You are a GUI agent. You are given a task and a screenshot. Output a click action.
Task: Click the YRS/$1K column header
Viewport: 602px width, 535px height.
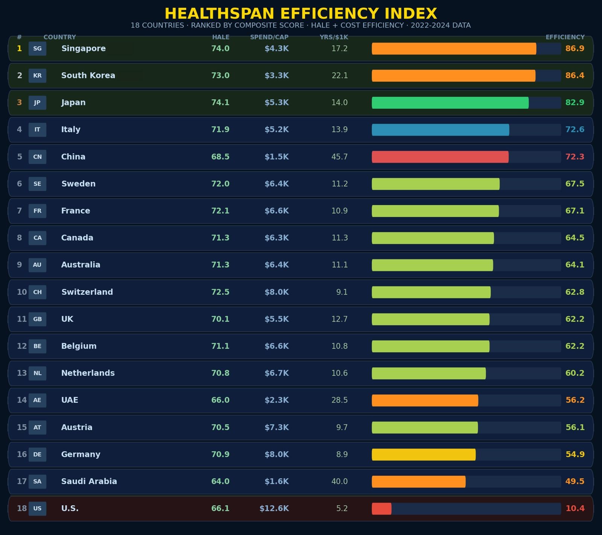[334, 37]
